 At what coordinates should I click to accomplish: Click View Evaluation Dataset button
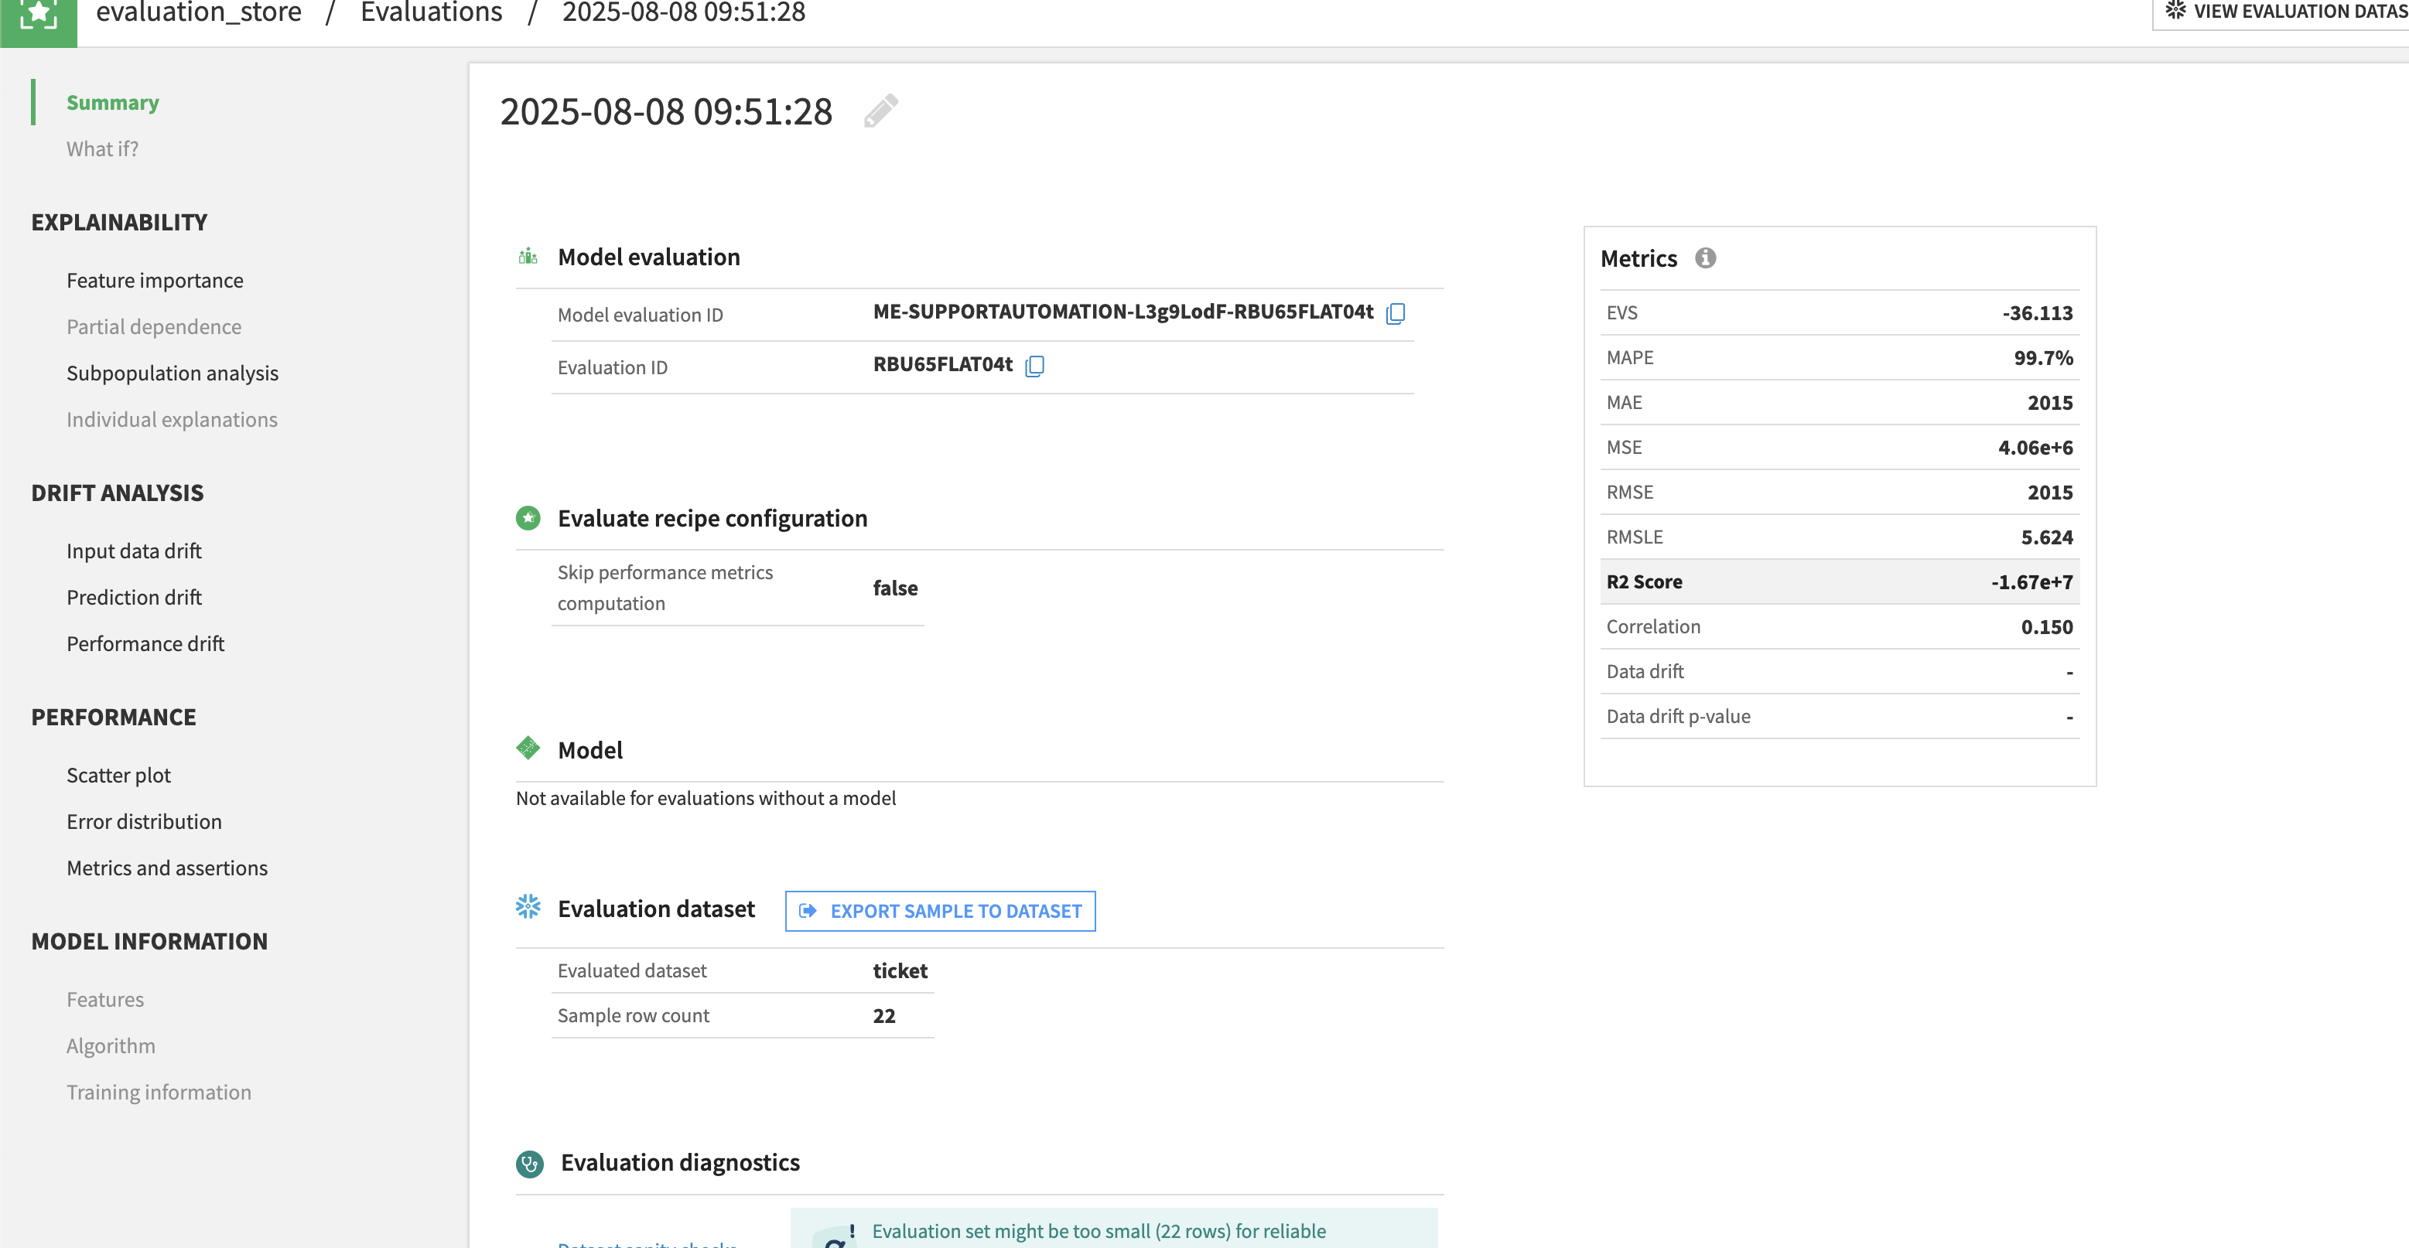pyautogui.click(x=2282, y=12)
